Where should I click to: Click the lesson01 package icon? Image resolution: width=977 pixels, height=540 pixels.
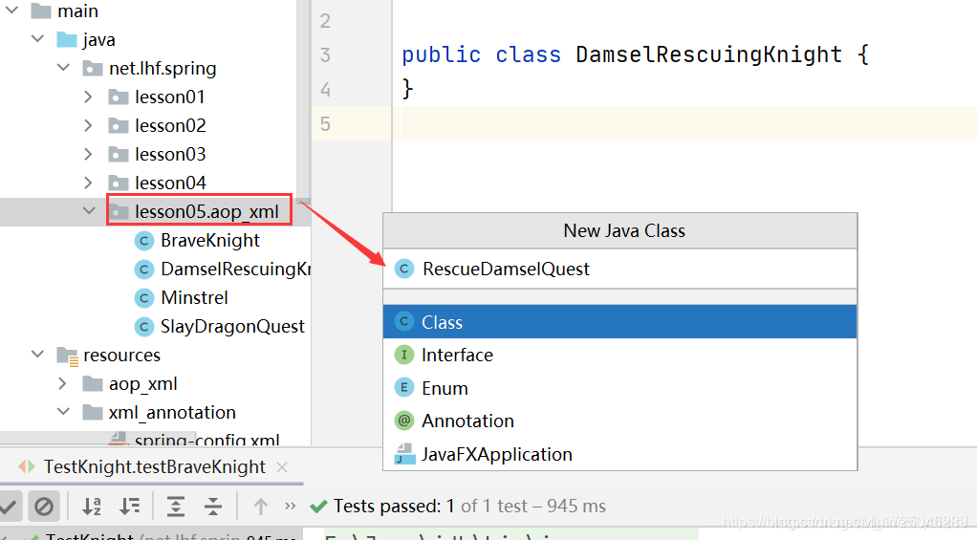point(118,97)
